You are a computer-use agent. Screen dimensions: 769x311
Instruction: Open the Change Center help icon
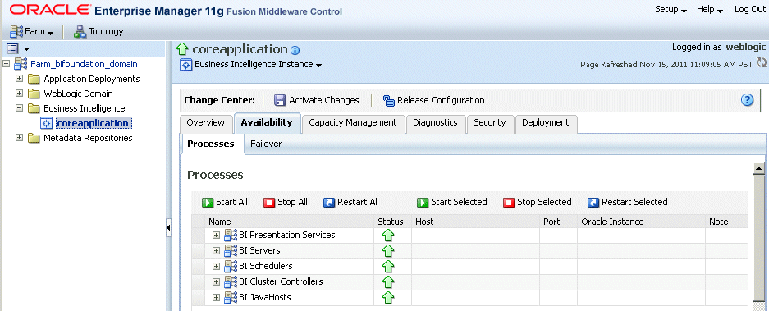tap(747, 100)
